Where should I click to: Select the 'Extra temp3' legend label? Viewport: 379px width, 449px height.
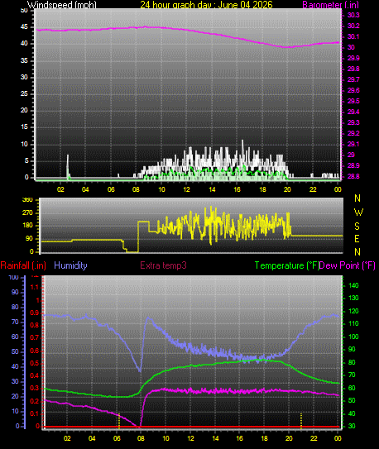(163, 265)
